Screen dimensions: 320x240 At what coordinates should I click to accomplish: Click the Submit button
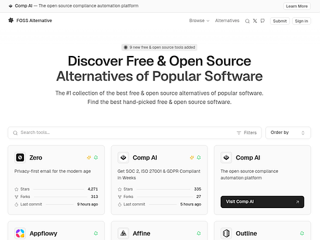(280, 21)
